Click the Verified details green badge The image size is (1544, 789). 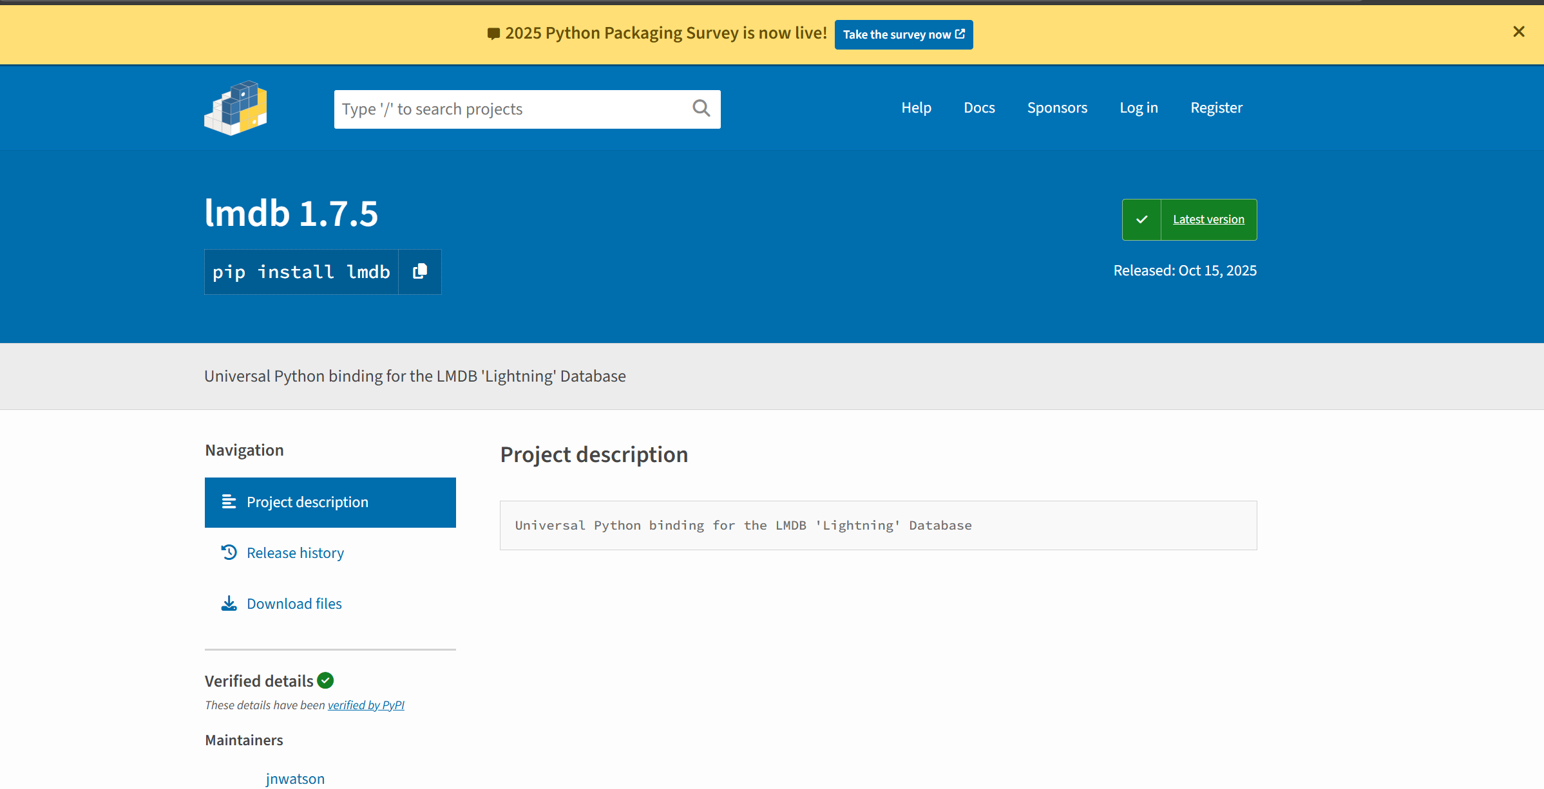325,680
